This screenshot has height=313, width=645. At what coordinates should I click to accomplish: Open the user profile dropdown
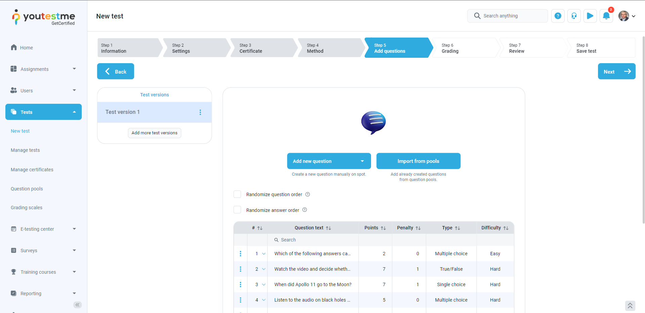[627, 16]
